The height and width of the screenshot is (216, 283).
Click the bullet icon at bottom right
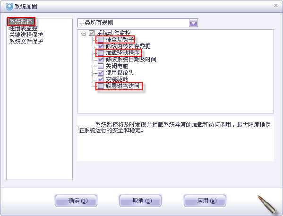[266, 204]
